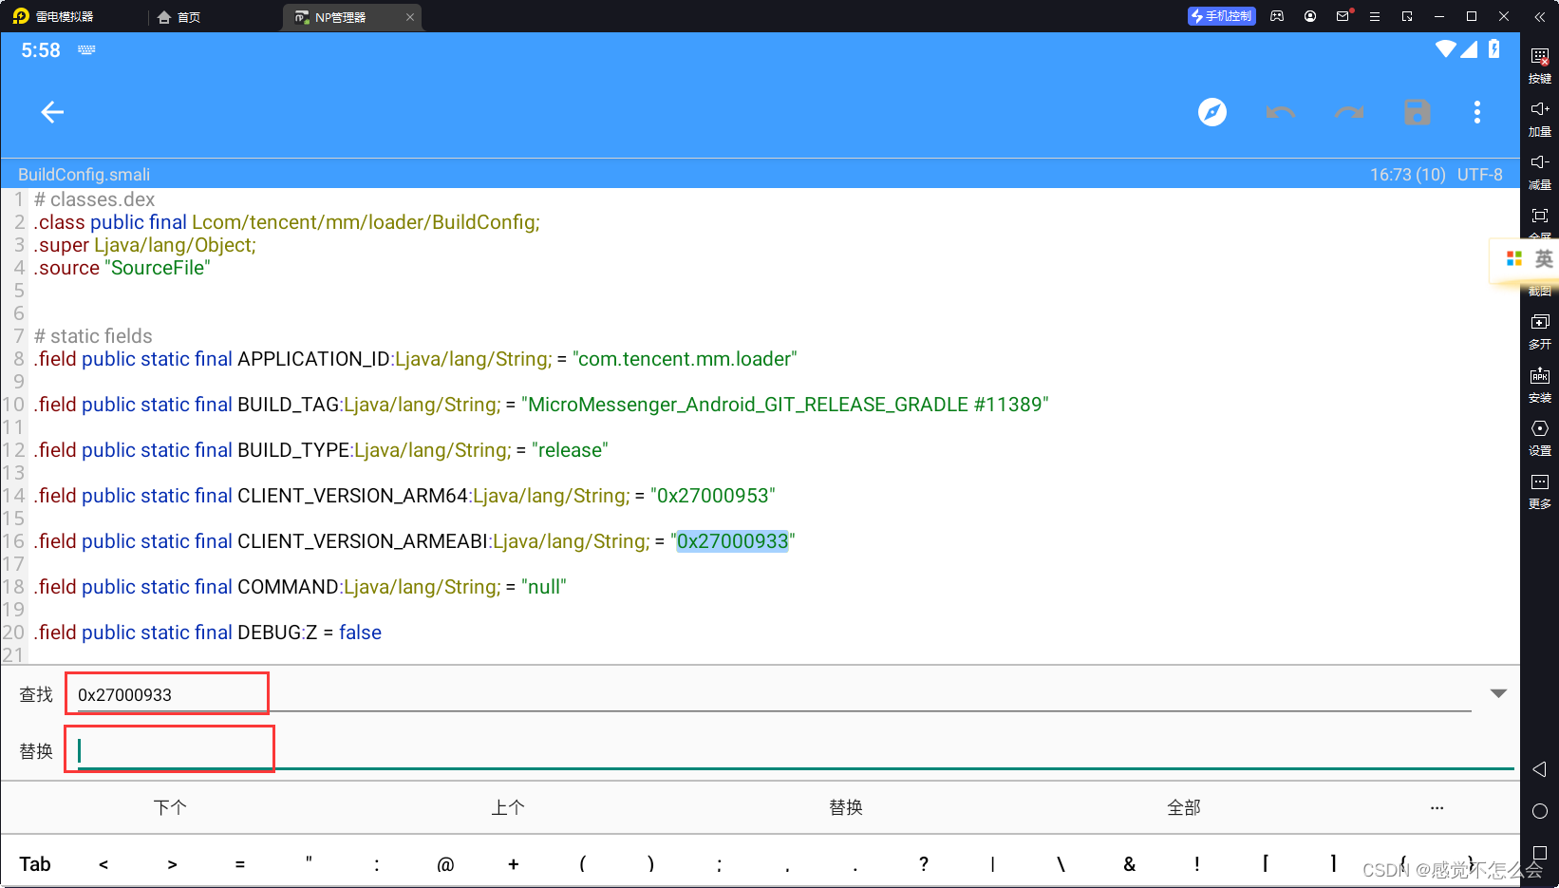
Task: Open the user account icon
Action: coord(1310,16)
